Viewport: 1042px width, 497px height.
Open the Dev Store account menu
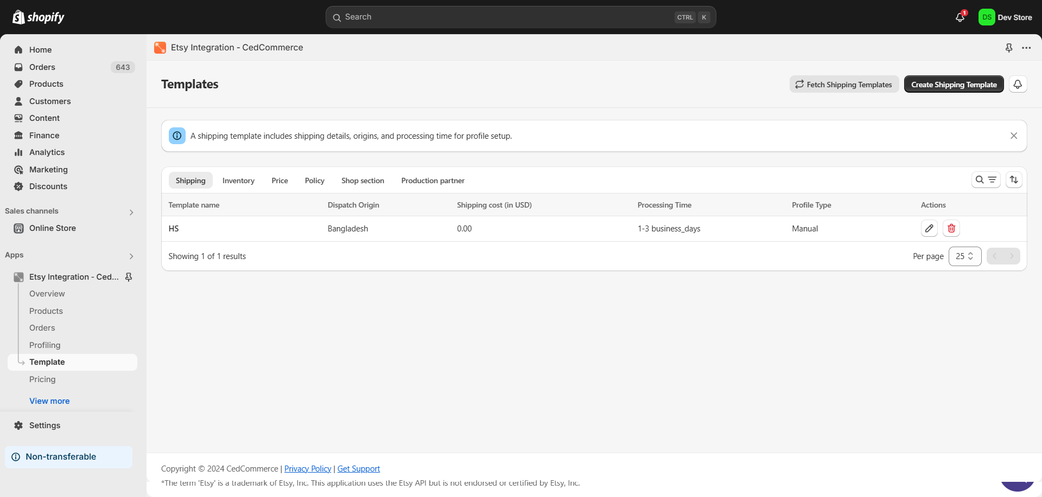point(1005,17)
